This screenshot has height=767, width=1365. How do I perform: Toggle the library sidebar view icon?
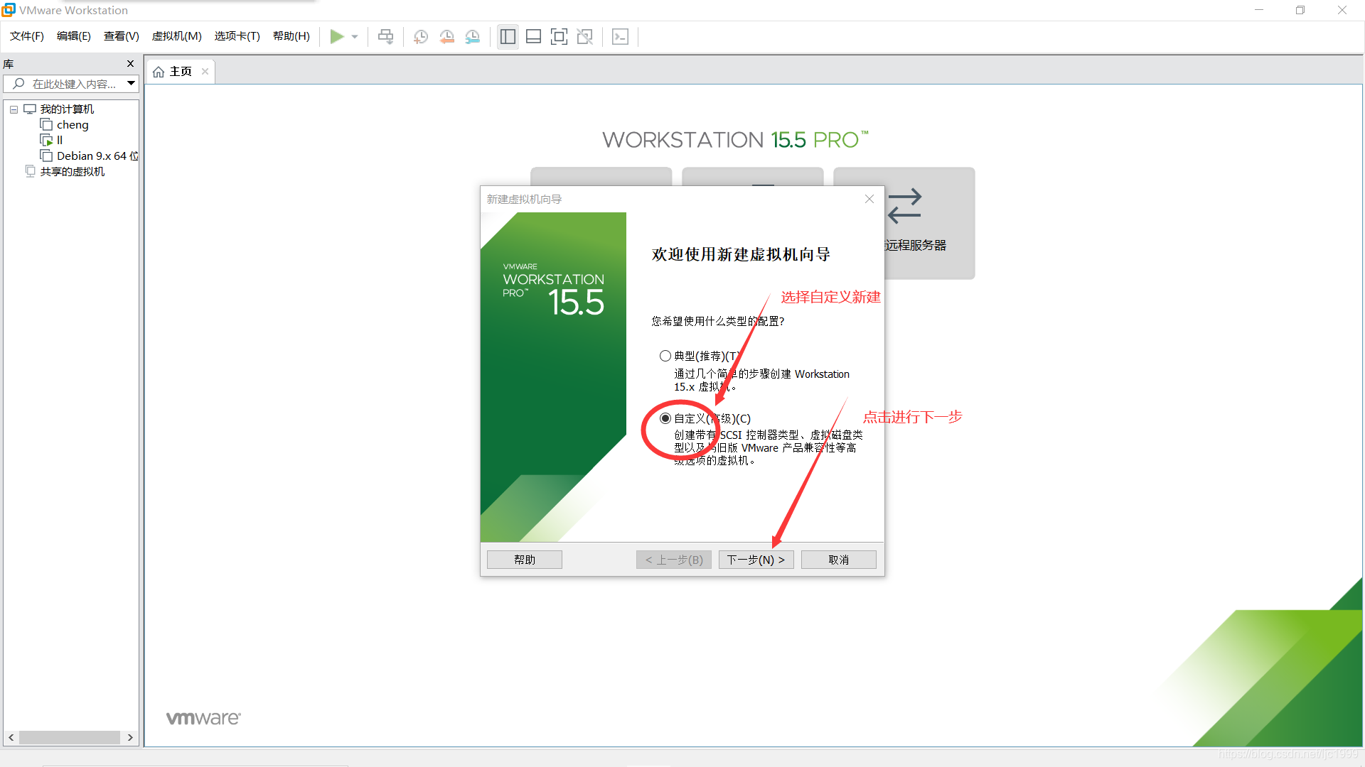pos(508,36)
